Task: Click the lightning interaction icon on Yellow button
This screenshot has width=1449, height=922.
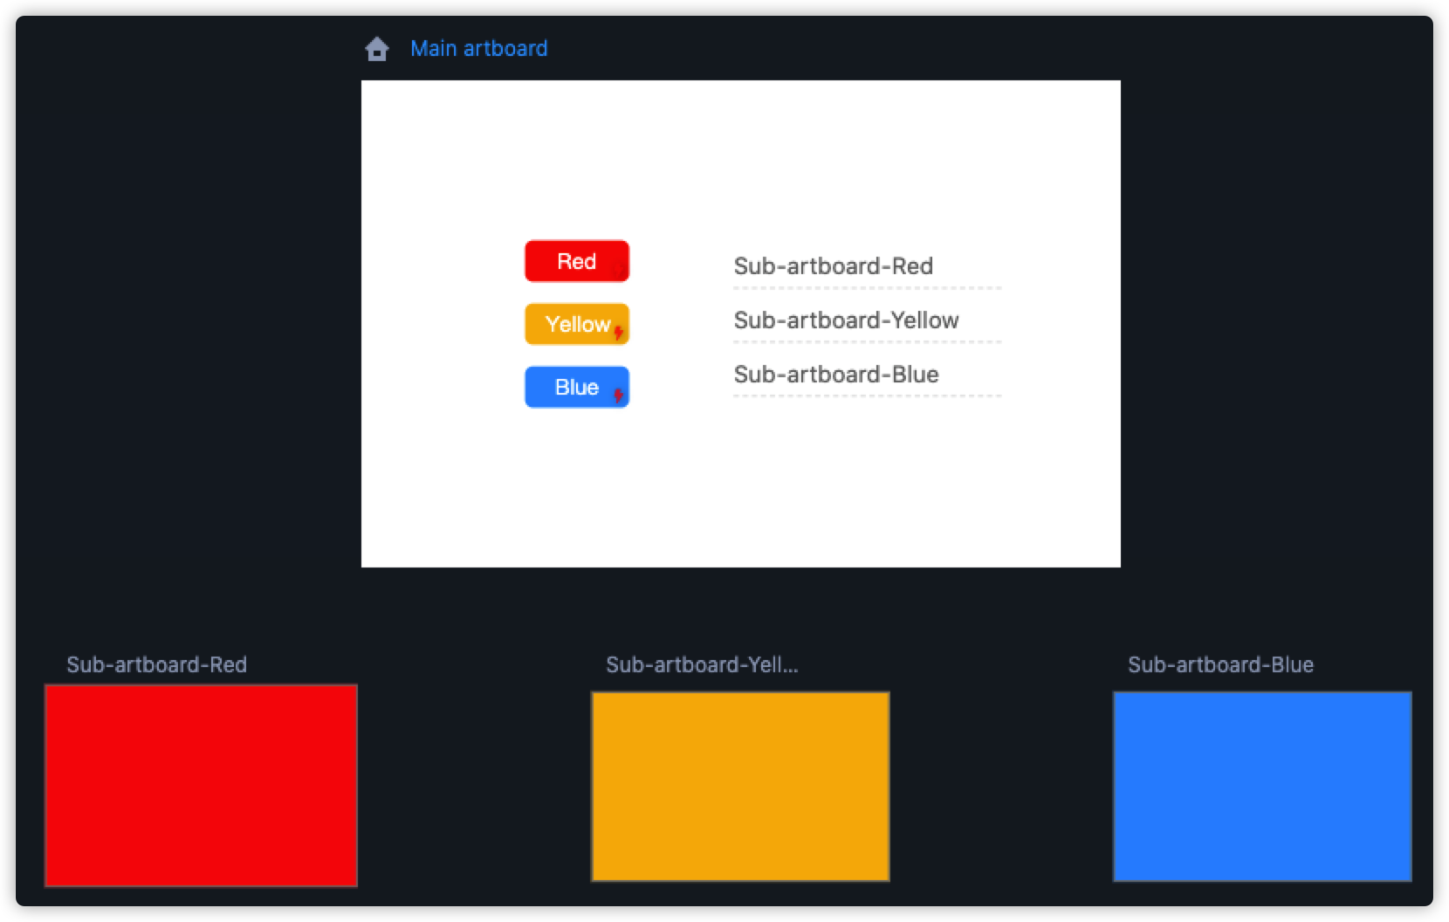Action: (618, 332)
